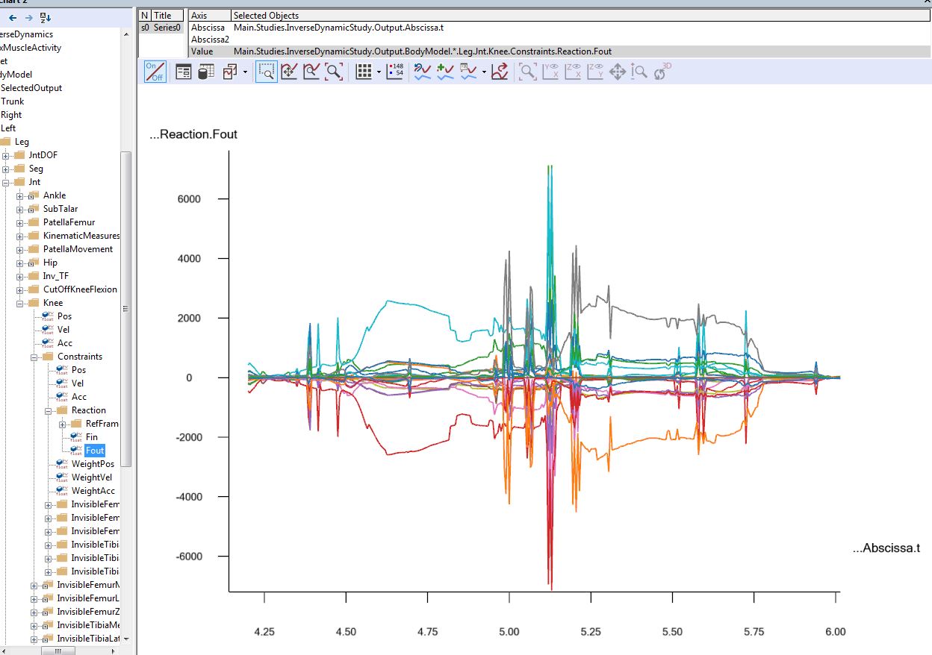932x655 pixels.
Task: Collapse the Constraints folder under Knee
Action: [x=34, y=357]
